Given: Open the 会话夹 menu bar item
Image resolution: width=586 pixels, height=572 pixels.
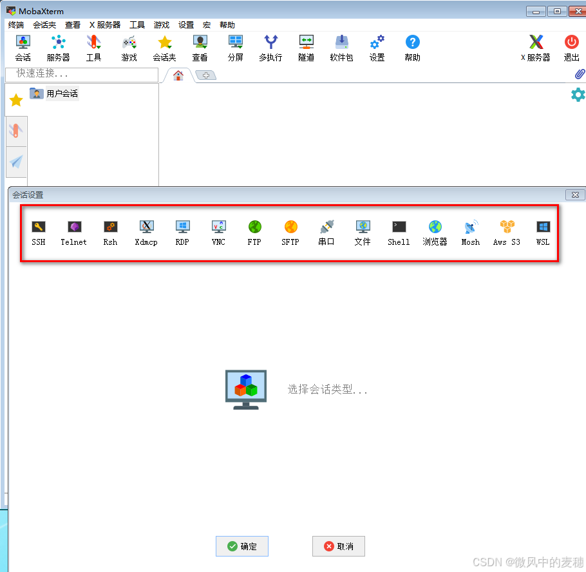Looking at the screenshot, I should 44,25.
